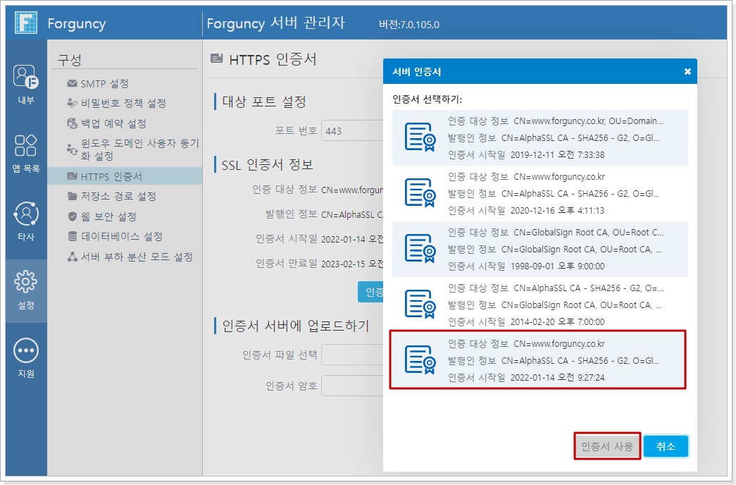The image size is (736, 485).
Task: Open 서버 부하 분산 모드 설정
Action: coord(137,257)
